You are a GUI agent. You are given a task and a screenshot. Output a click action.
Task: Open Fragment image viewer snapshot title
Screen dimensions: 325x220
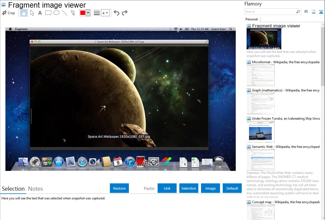point(276,26)
